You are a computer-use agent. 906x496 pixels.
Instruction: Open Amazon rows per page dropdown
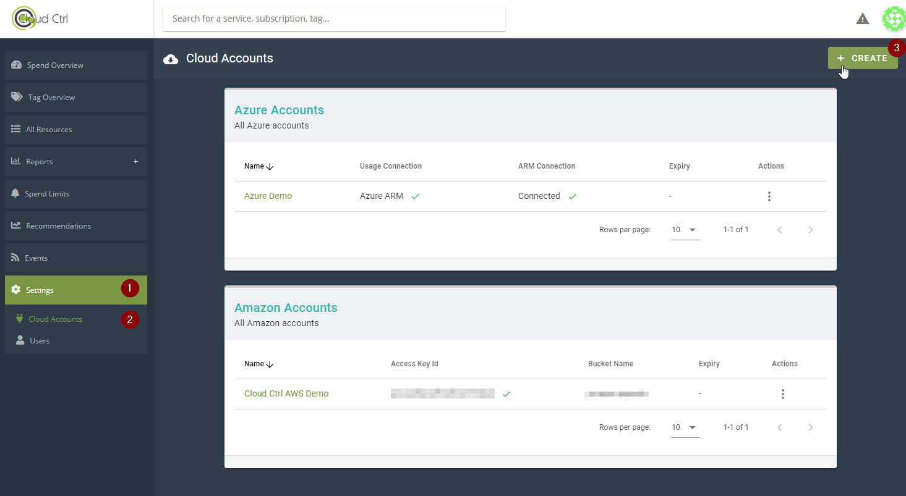tap(685, 427)
